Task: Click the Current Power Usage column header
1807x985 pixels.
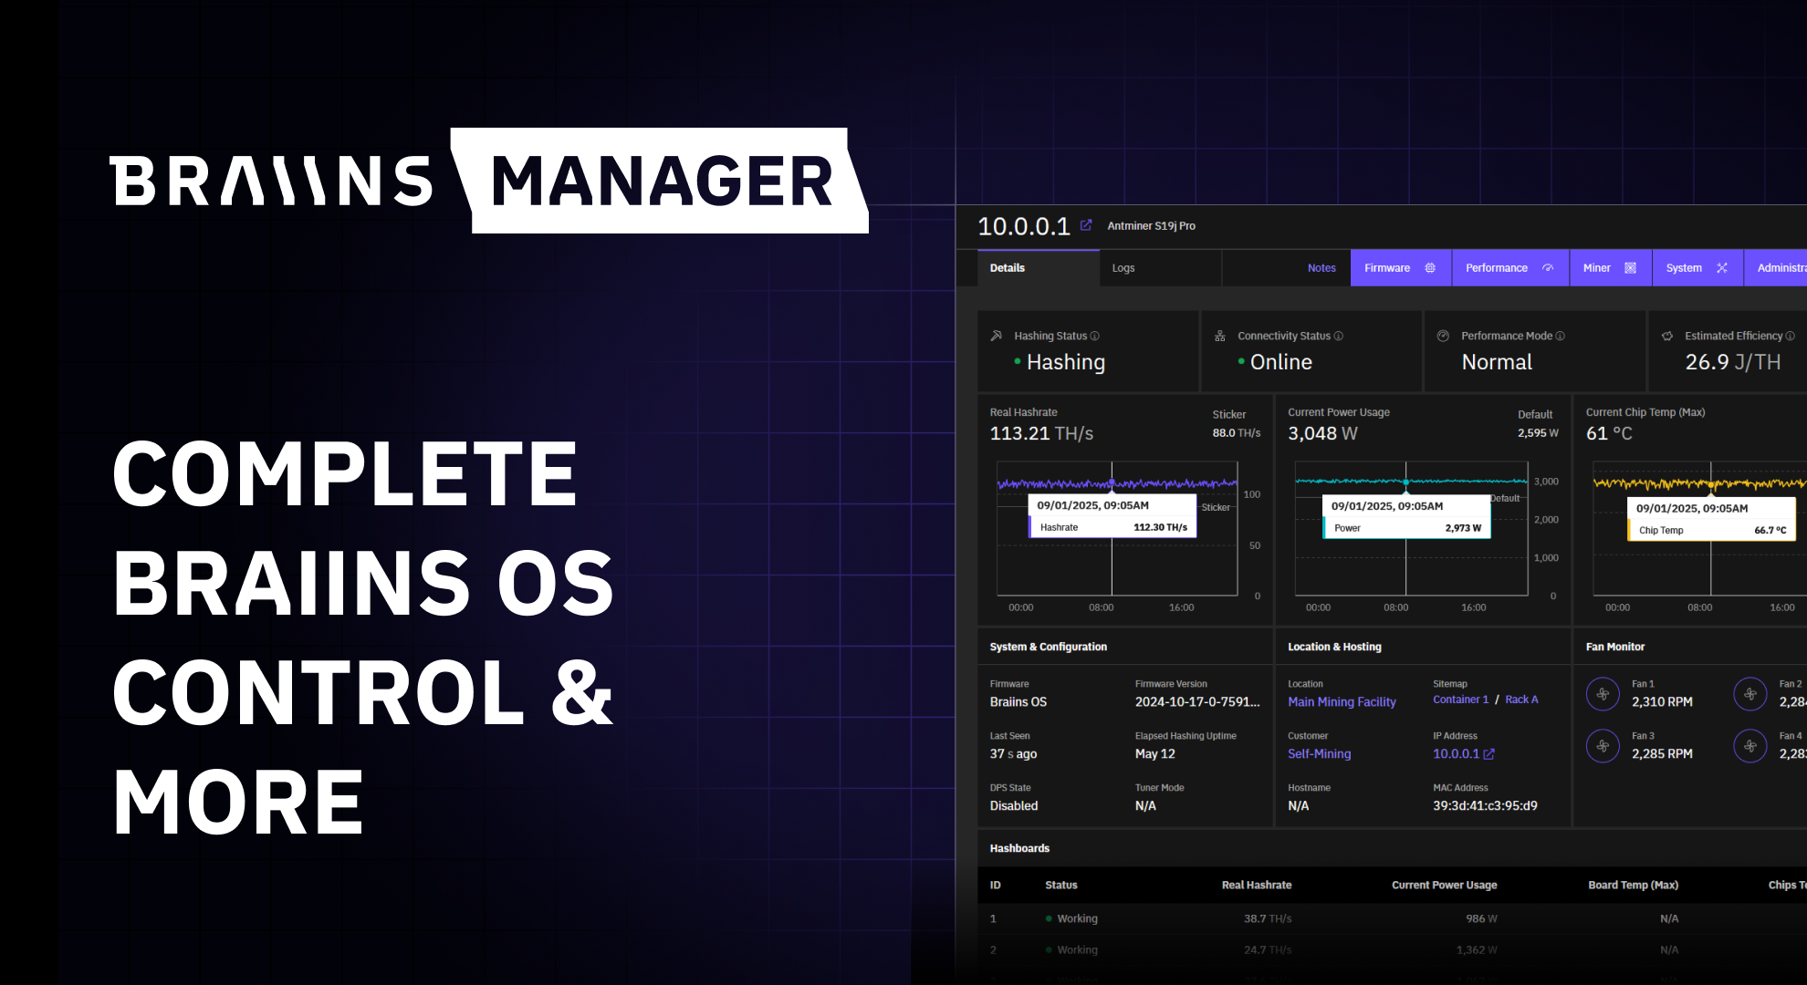Action: [x=1444, y=885]
